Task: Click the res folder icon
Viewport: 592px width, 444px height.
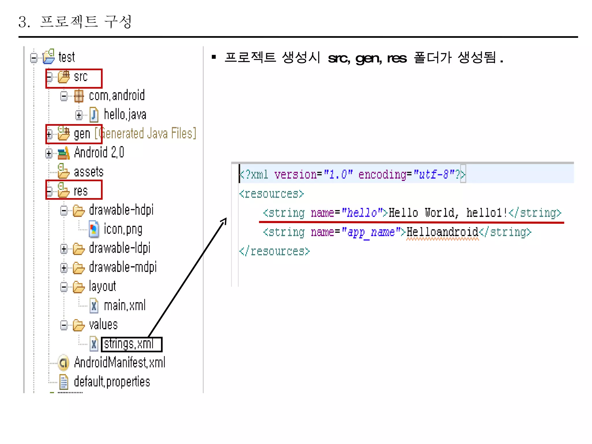Action: coord(64,190)
